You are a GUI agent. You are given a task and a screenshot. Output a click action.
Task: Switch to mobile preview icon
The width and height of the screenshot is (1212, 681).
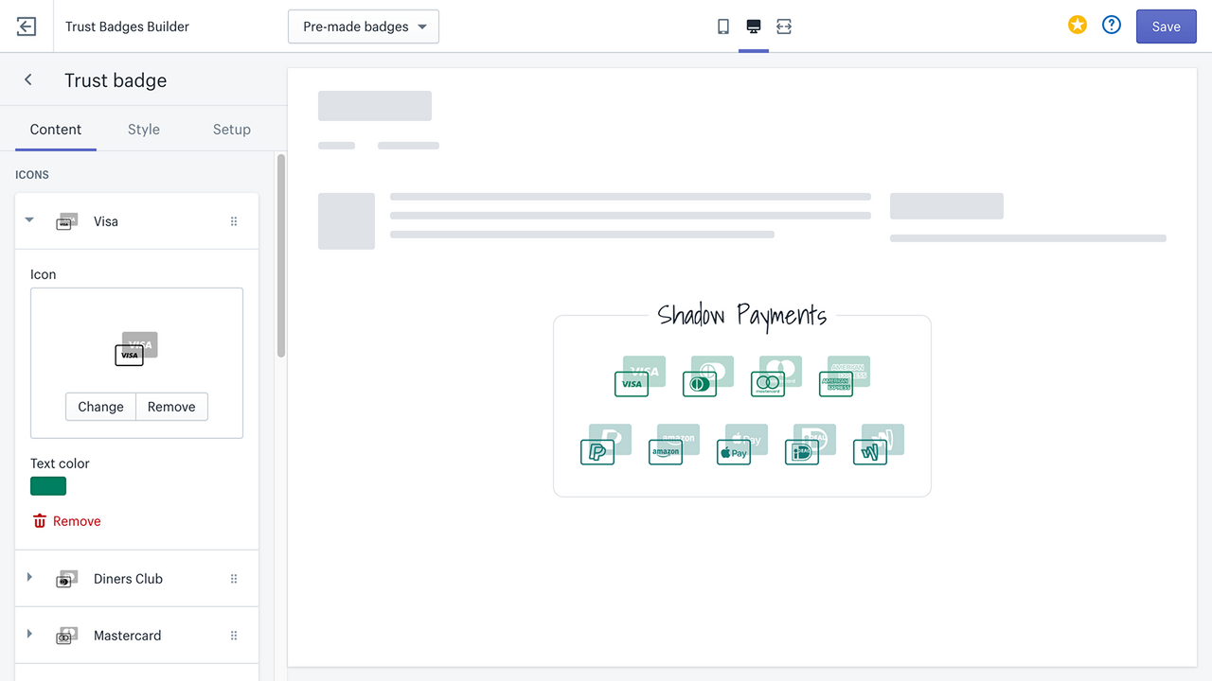723,26
